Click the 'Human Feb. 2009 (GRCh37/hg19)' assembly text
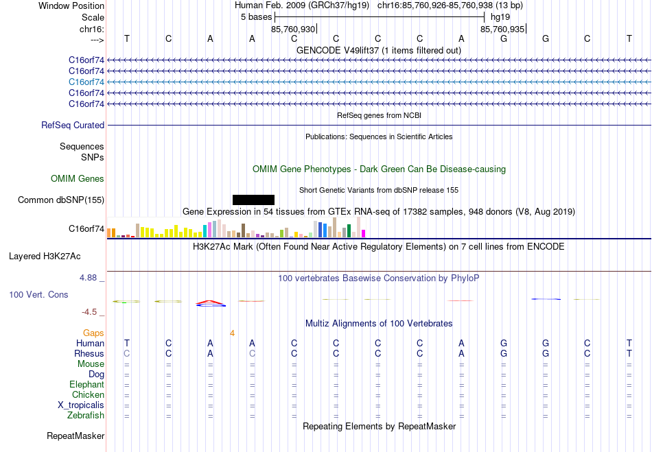 301,5
